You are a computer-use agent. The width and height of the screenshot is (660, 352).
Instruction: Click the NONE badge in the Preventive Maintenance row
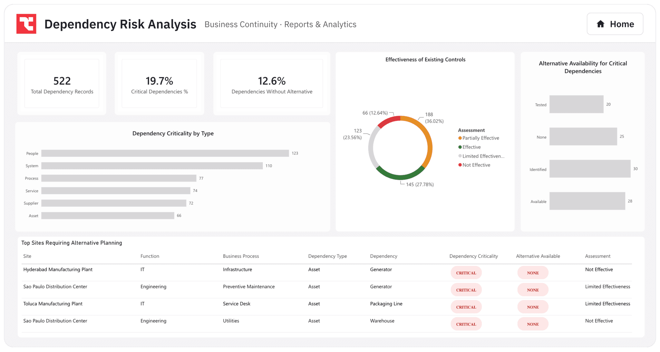pos(533,290)
